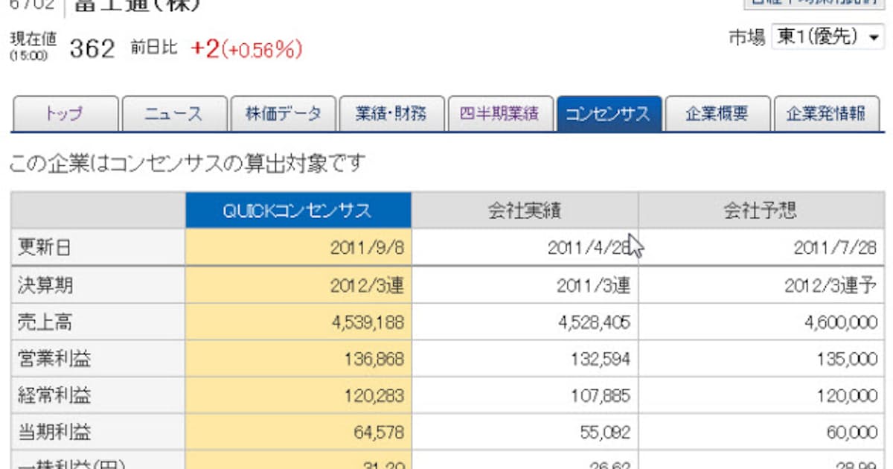Select the active コンセンサス tab

coord(610,113)
